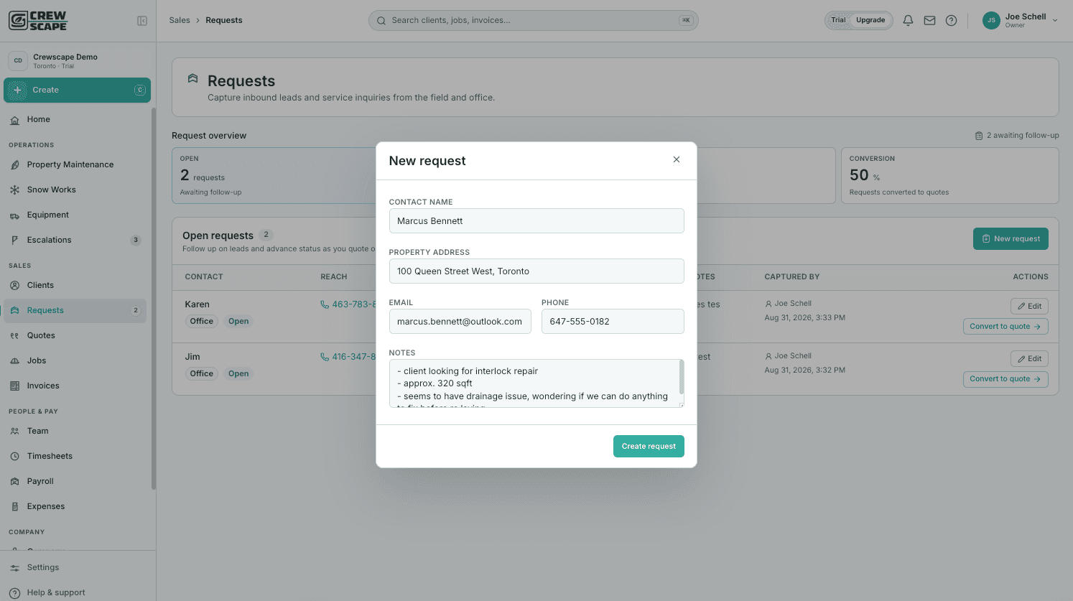
Task: Click the Property Address field
Action: 536,271
